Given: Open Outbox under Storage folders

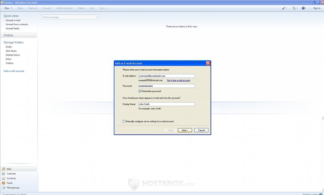Looking at the screenshot, I should (9, 63).
